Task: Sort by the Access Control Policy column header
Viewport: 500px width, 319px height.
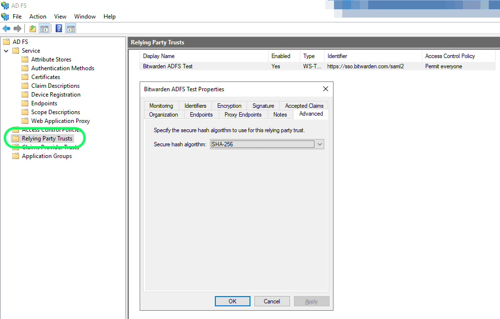Action: (458, 56)
